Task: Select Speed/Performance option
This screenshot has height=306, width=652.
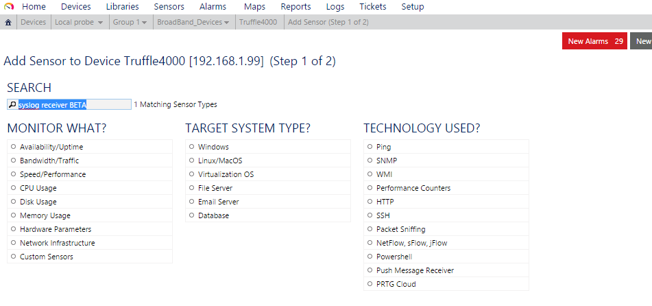Action: 90,174
